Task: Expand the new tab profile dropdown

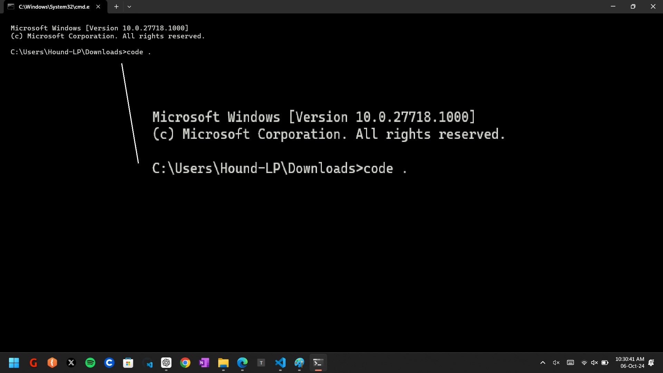Action: coord(129,7)
